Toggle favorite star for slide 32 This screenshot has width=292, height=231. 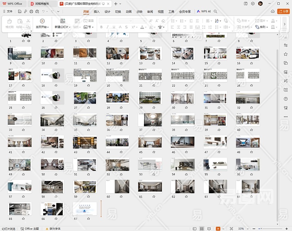click(x=251, y=108)
